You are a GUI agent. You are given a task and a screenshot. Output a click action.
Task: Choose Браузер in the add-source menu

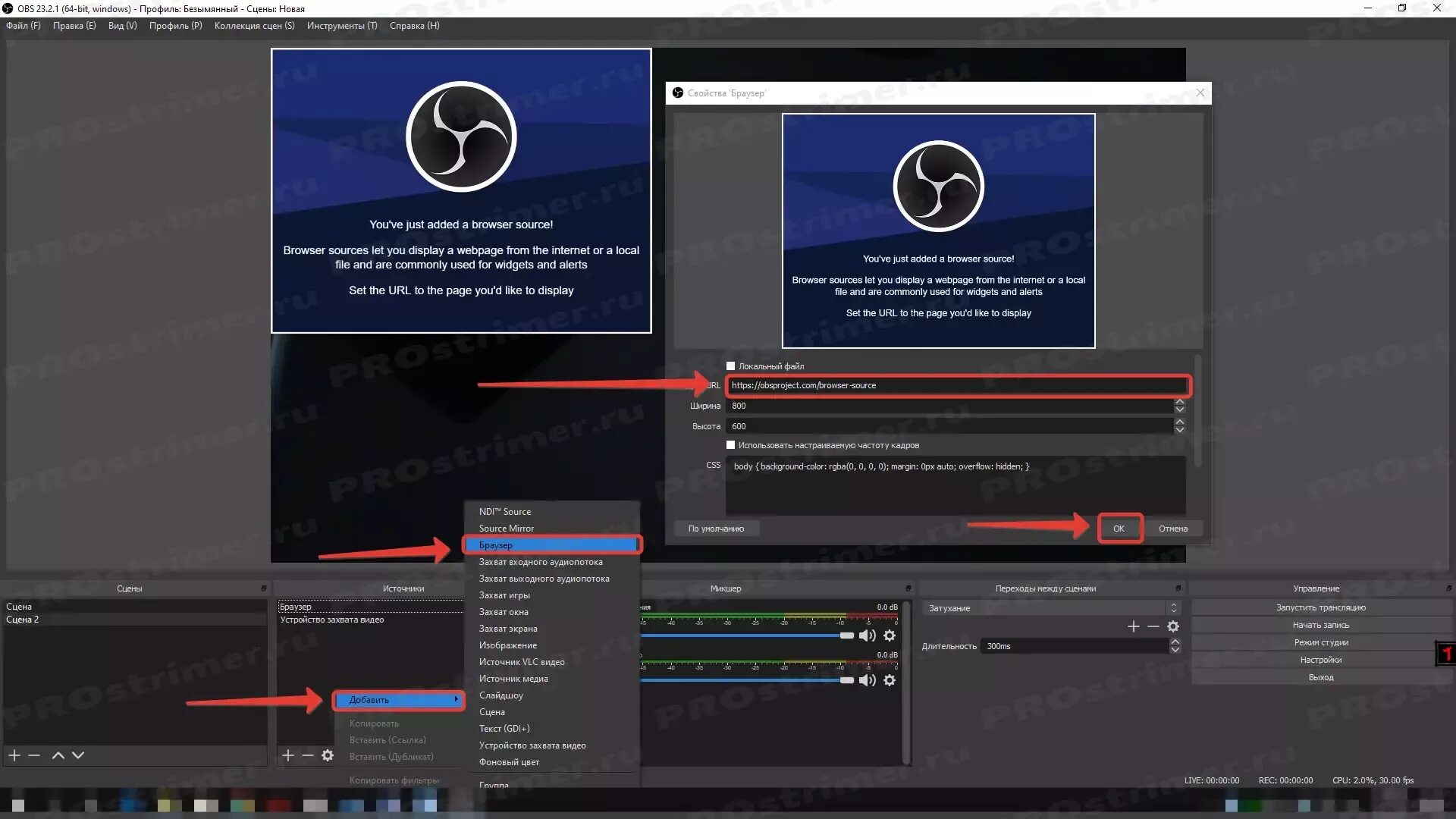pos(553,545)
